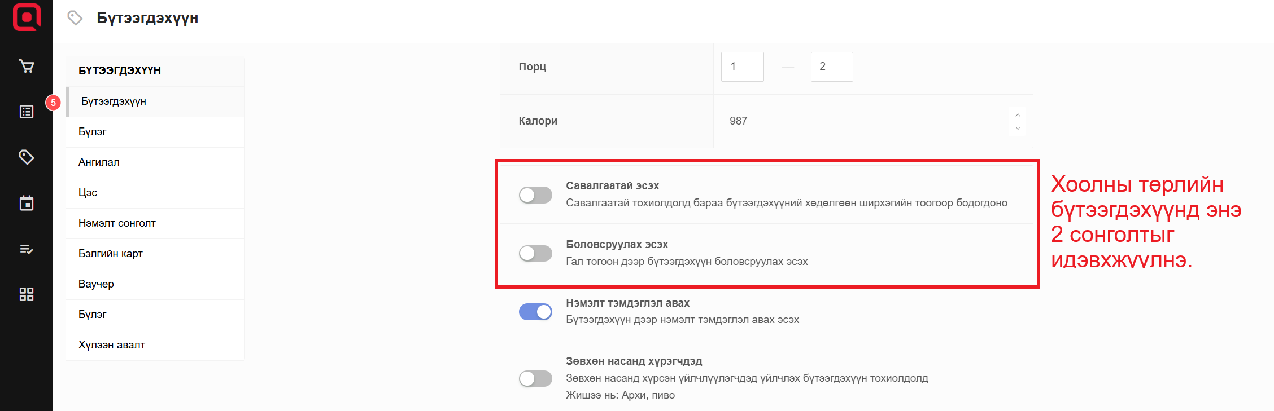Increase Калори value with up arrow
Image resolution: width=1274 pixels, height=411 pixels.
tap(1018, 115)
